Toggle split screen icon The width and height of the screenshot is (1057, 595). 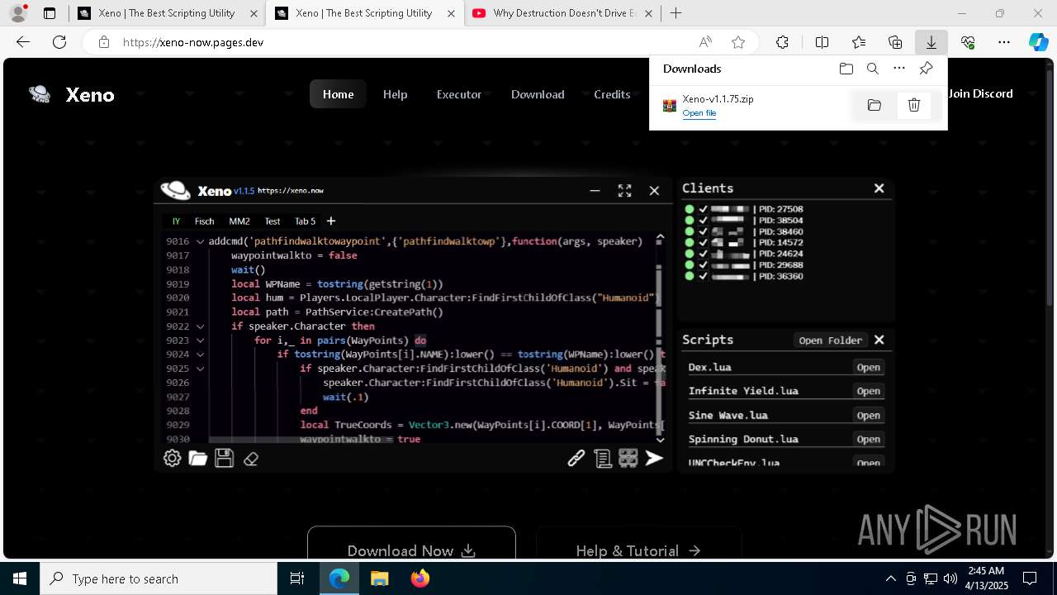(x=822, y=42)
